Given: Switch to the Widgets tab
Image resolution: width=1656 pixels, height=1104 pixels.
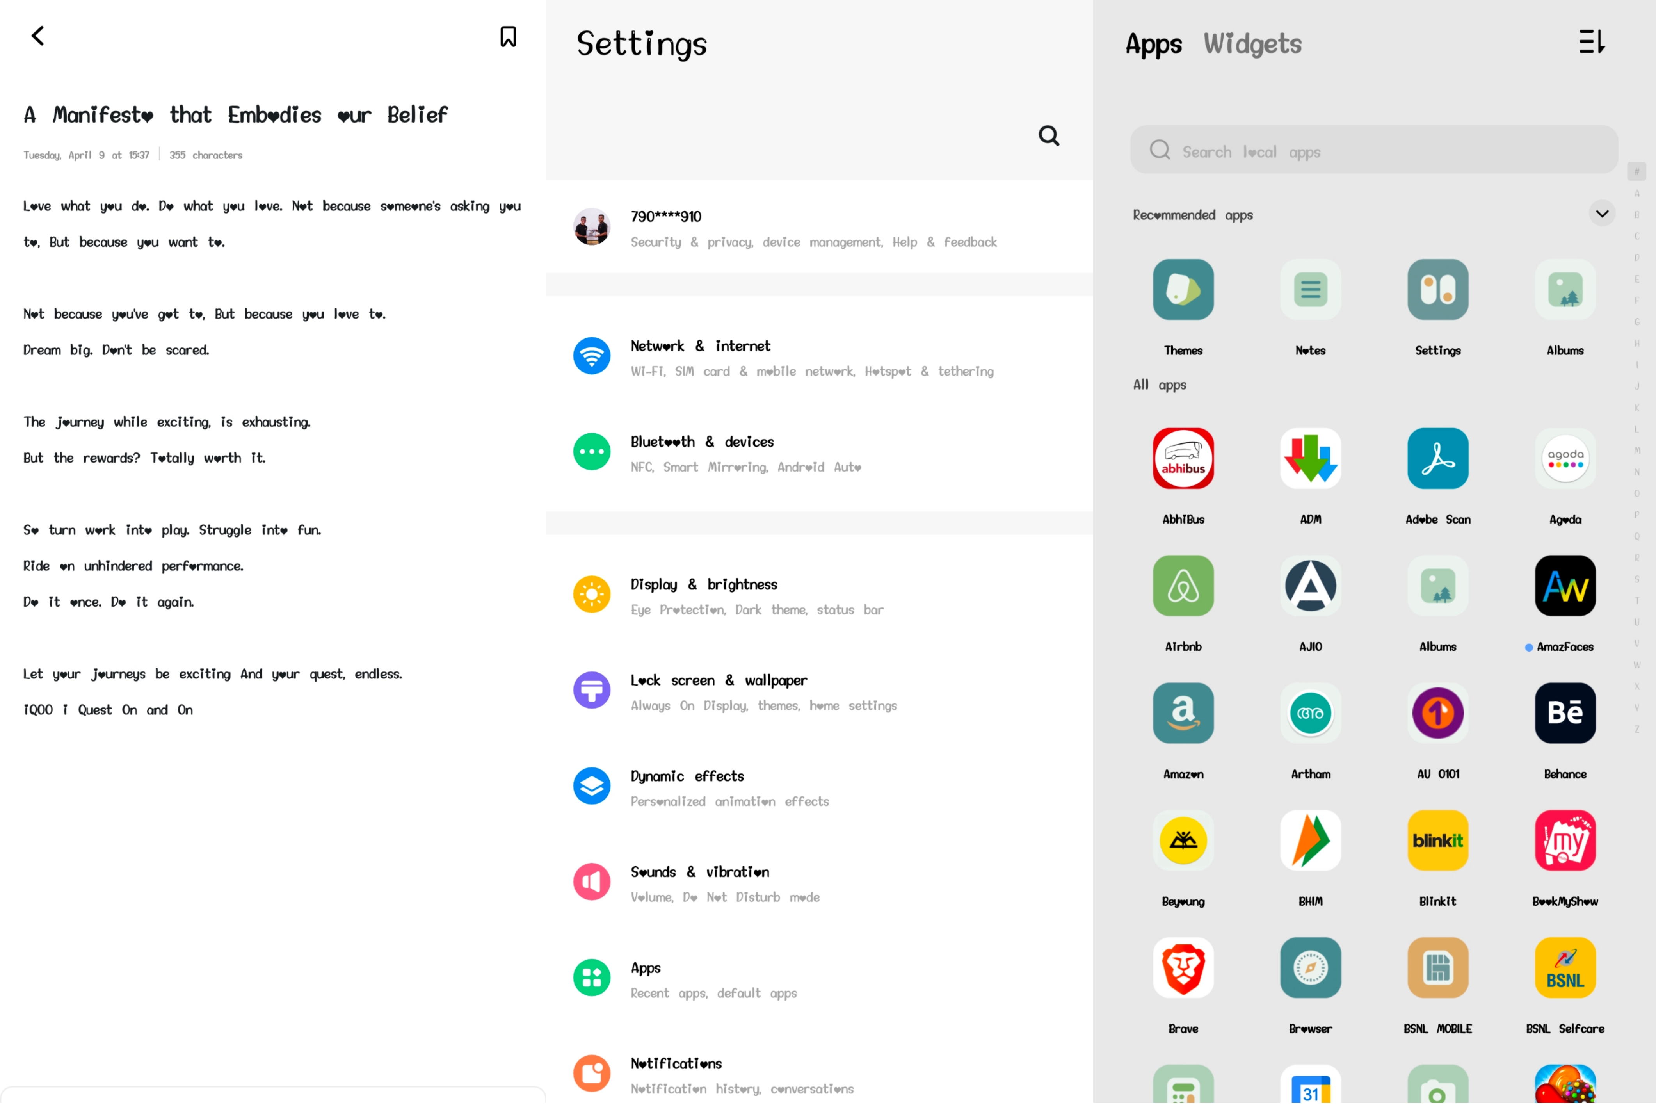Looking at the screenshot, I should (1251, 44).
